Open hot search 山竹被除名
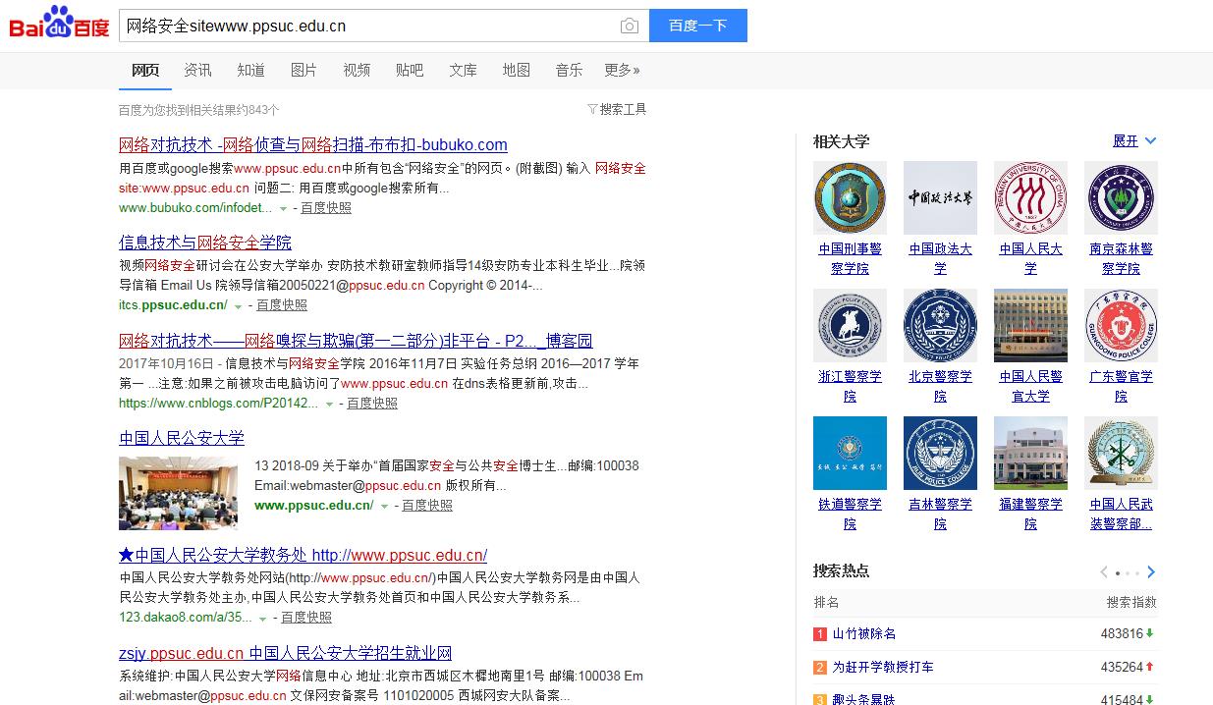The width and height of the screenshot is (1213, 705). (864, 634)
